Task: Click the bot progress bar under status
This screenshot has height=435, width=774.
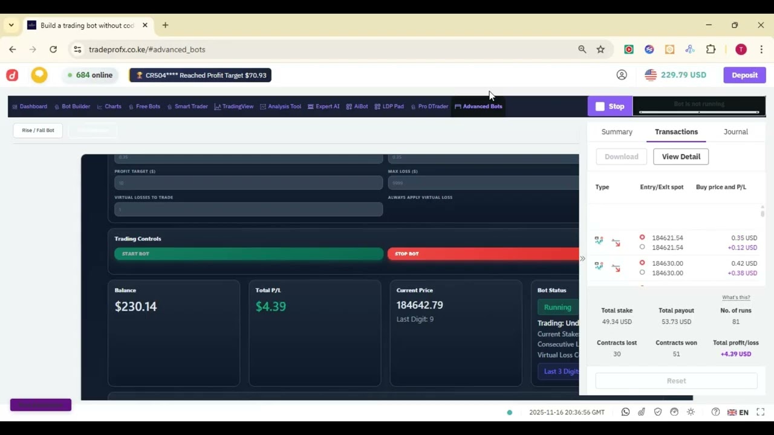Action: [x=699, y=112]
